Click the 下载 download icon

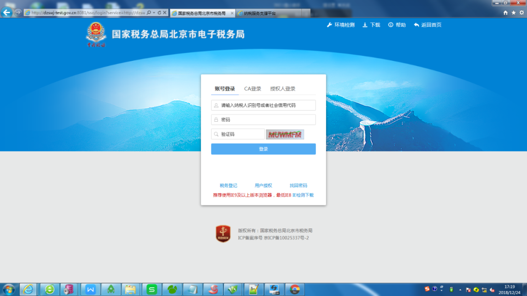[365, 25]
